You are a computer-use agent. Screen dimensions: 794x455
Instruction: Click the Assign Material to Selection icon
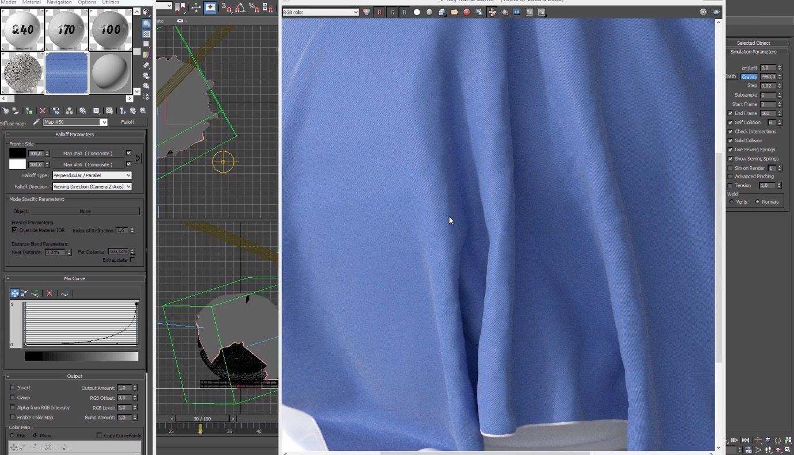(29, 110)
